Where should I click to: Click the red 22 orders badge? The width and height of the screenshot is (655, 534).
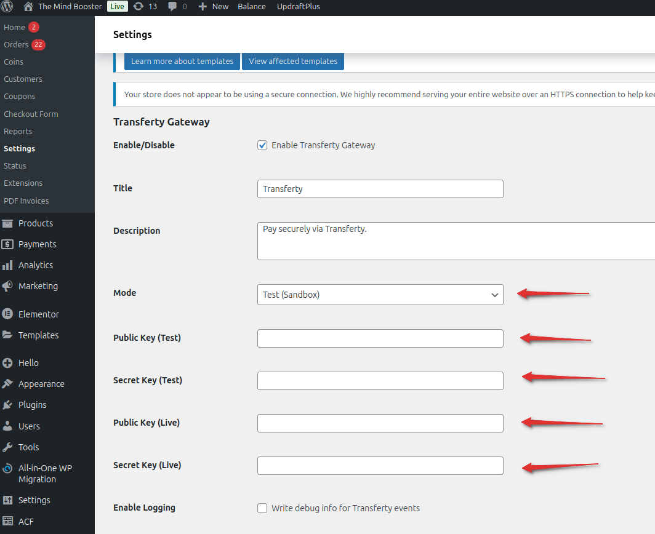click(x=38, y=44)
